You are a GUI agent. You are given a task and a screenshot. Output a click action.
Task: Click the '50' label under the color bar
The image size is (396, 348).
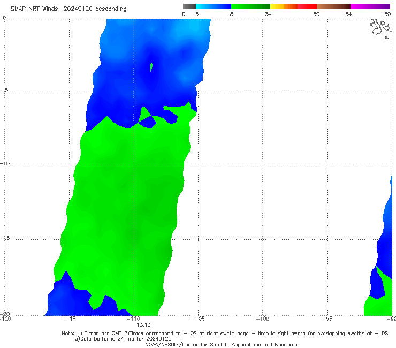316,14
